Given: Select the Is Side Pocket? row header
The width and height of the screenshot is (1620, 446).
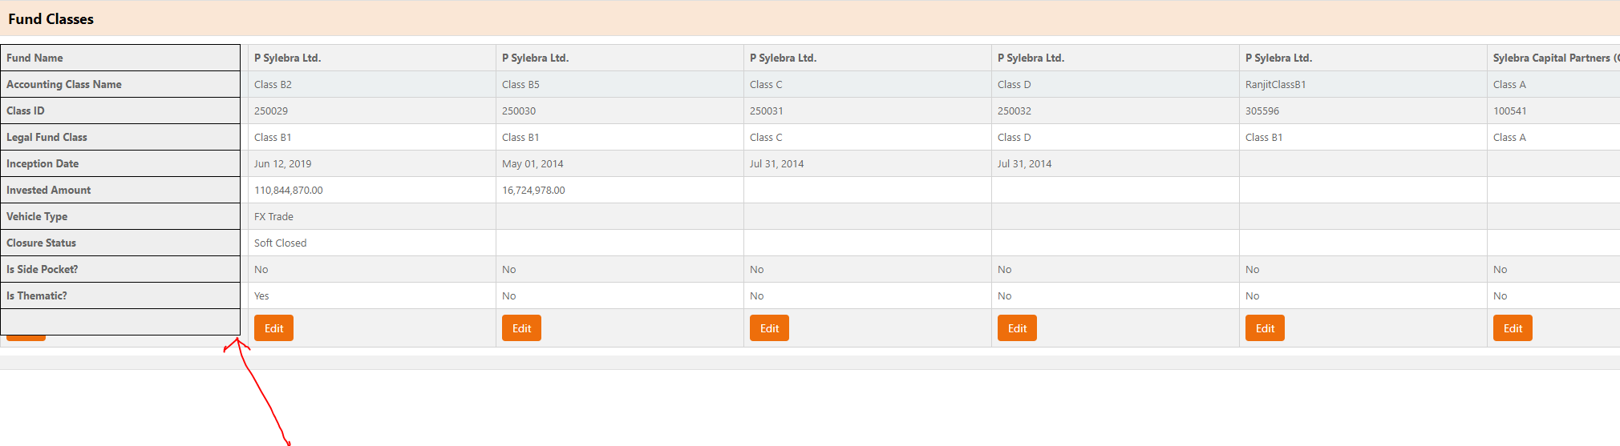Looking at the screenshot, I should [x=120, y=269].
